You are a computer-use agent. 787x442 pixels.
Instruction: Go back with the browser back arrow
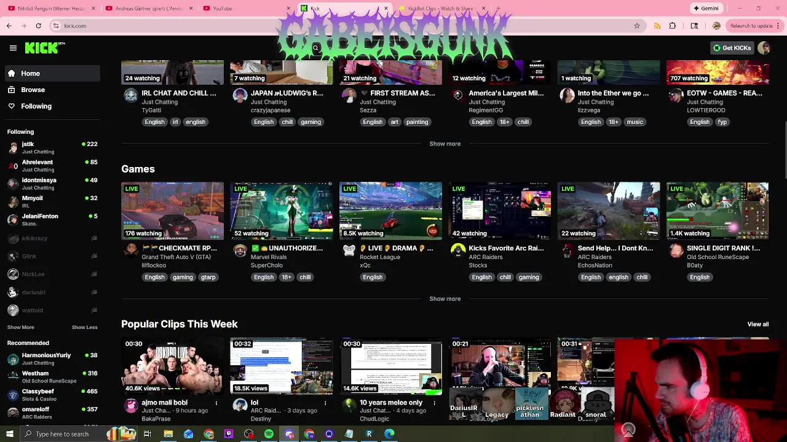[9, 26]
